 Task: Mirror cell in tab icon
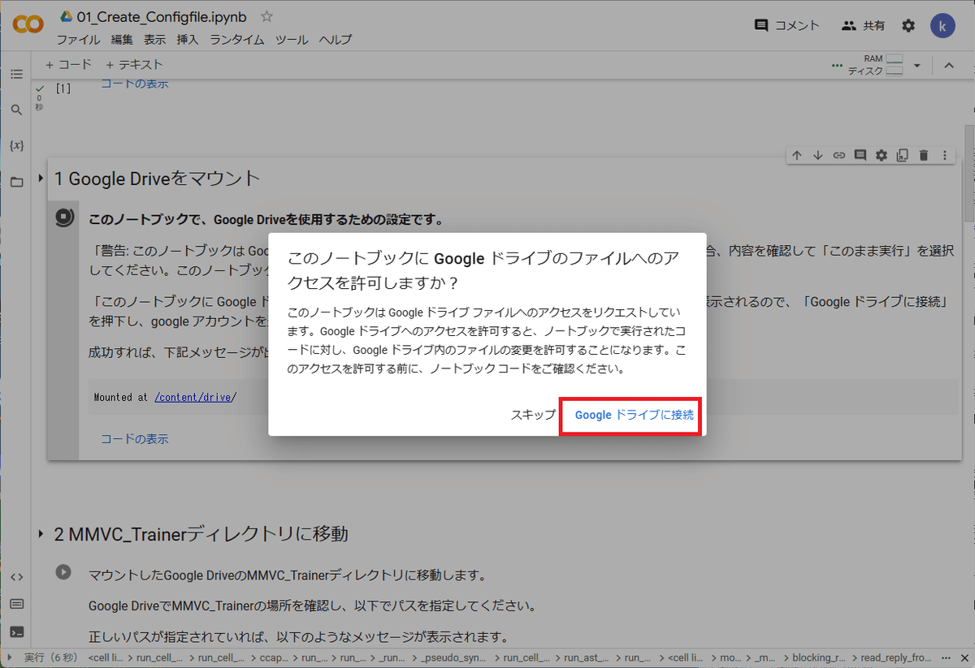[x=903, y=155]
